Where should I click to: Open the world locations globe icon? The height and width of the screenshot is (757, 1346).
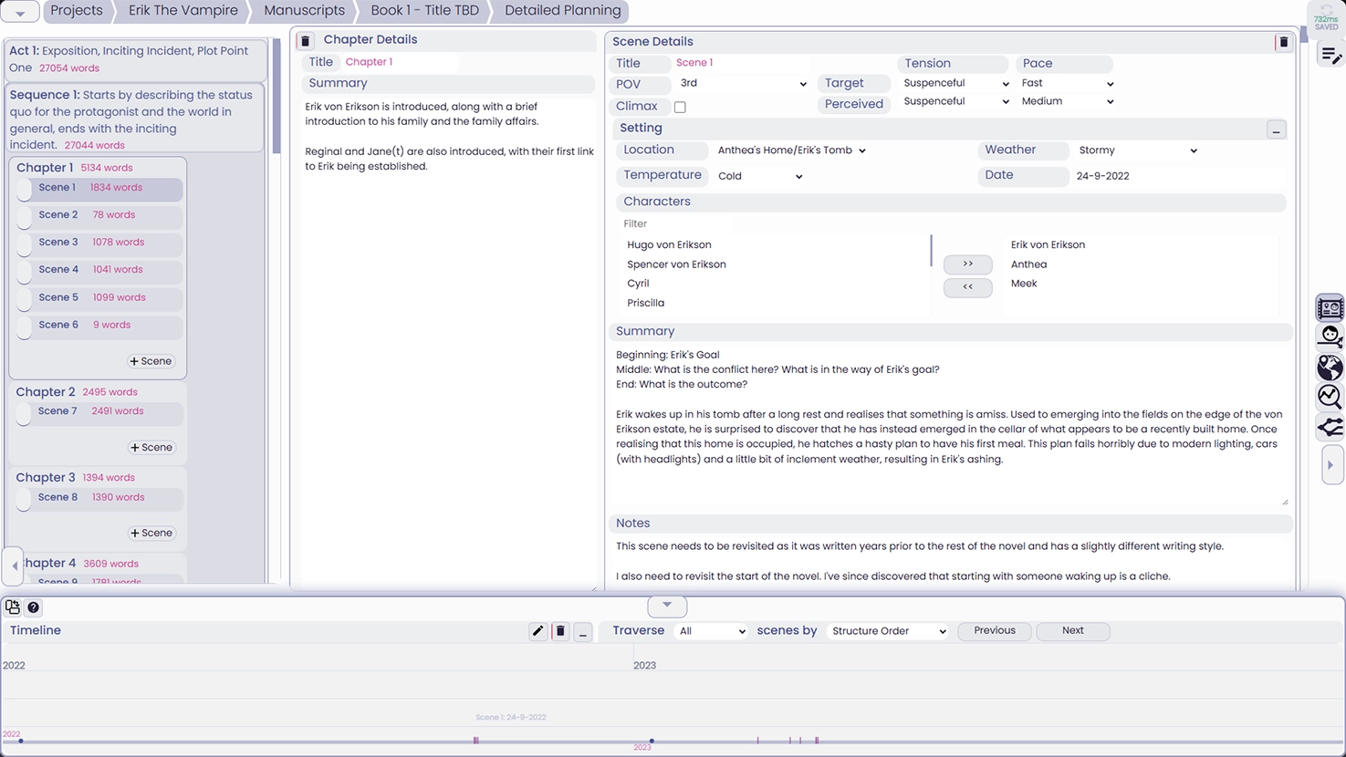coord(1330,368)
